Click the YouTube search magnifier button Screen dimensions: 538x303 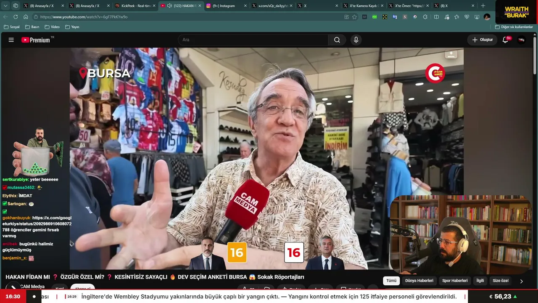[x=337, y=40]
